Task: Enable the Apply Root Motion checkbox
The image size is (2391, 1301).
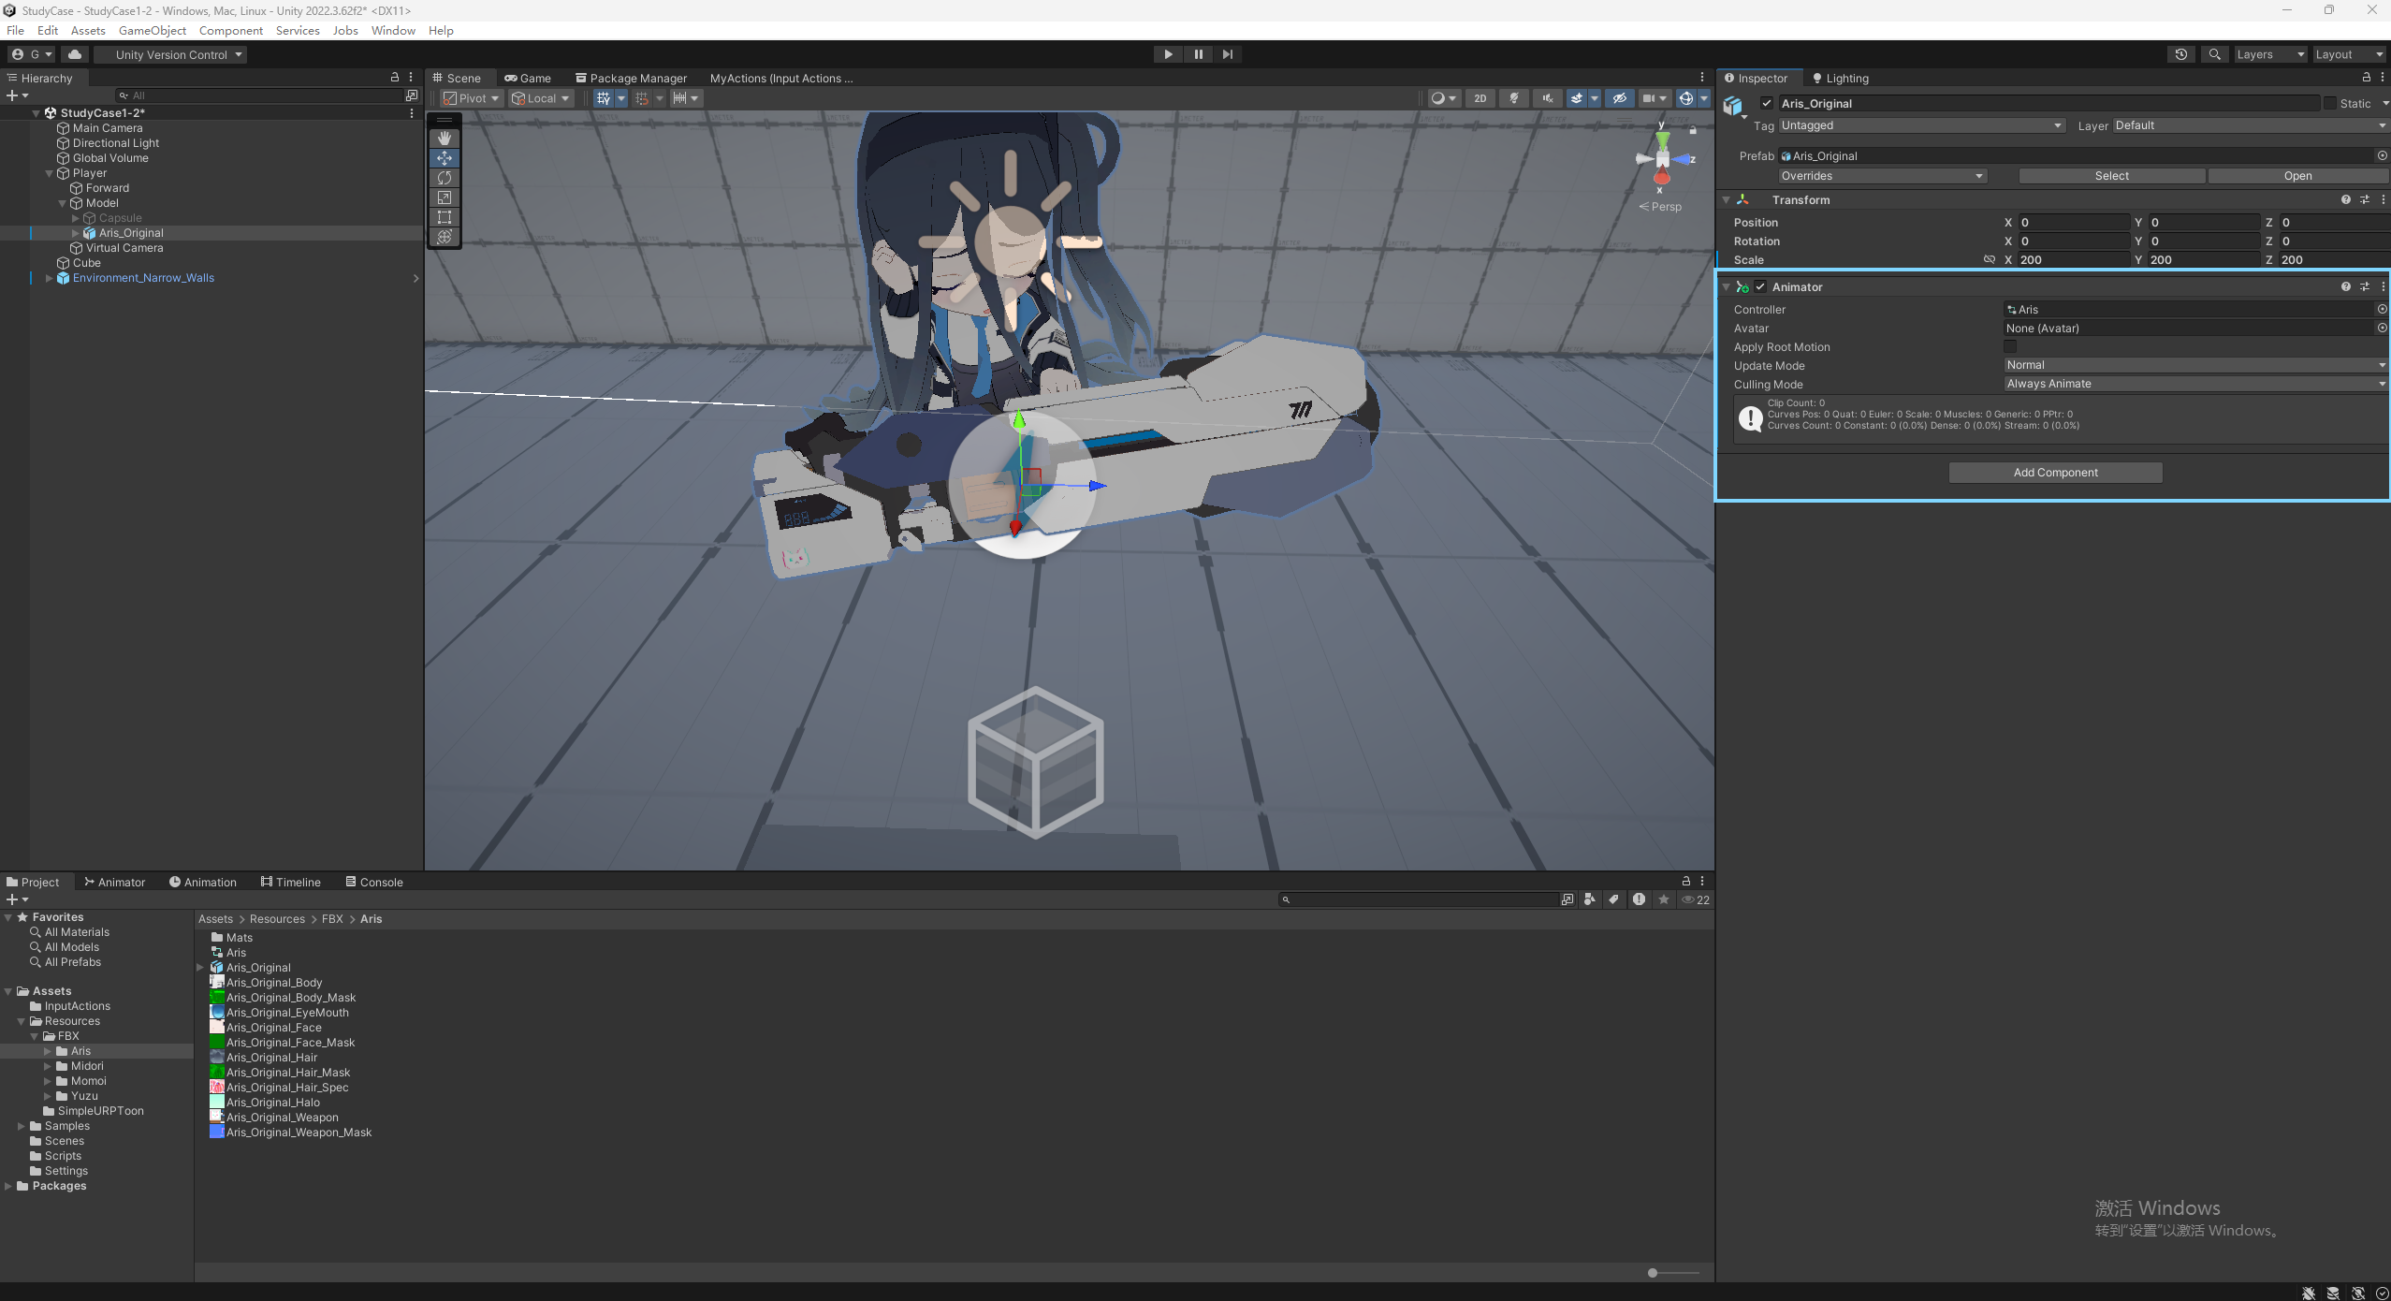Action: [2010, 347]
